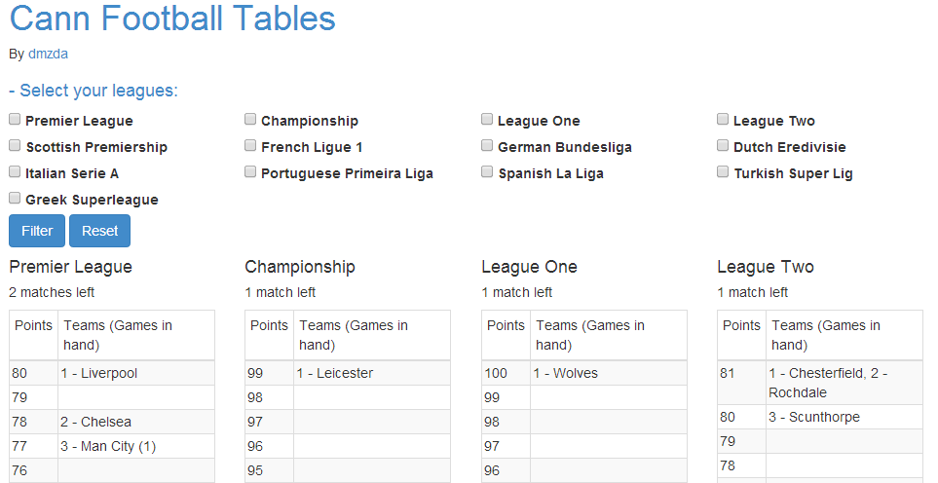938x483 pixels.
Task: Click the Reset button
Action: point(99,231)
